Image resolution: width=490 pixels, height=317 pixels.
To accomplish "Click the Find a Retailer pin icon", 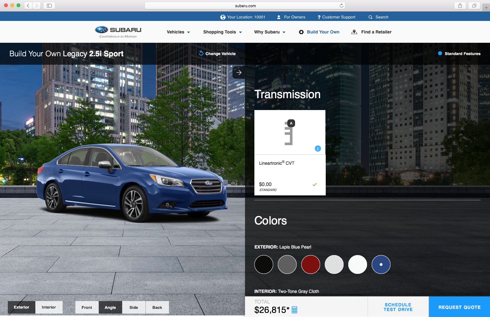I will (354, 32).
